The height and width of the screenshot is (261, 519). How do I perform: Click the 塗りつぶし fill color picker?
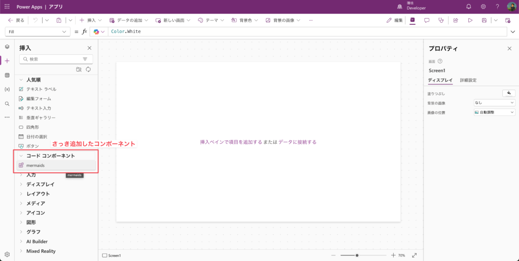(508, 93)
